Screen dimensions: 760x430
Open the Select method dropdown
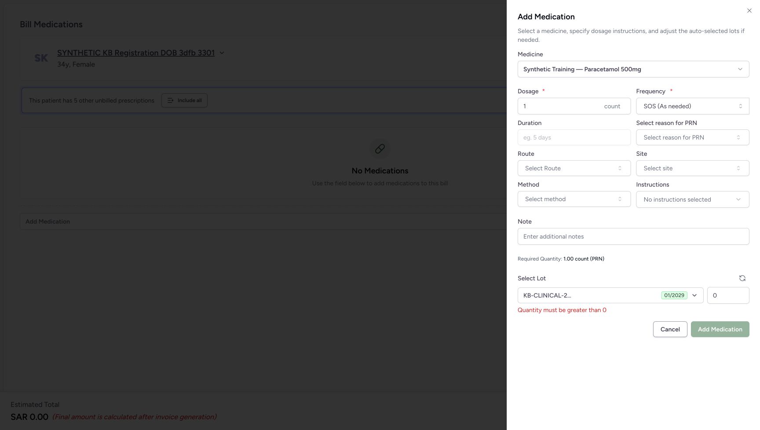574,199
